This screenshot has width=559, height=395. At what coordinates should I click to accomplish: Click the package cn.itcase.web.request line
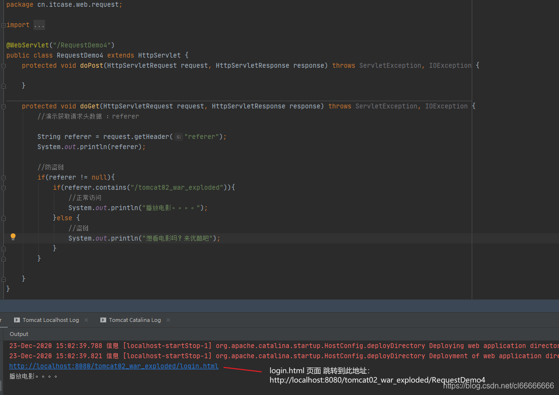click(x=64, y=5)
